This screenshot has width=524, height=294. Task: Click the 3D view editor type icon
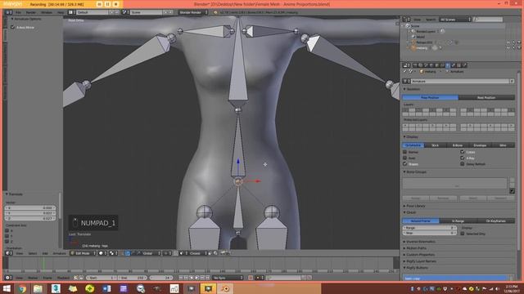pos(8,253)
